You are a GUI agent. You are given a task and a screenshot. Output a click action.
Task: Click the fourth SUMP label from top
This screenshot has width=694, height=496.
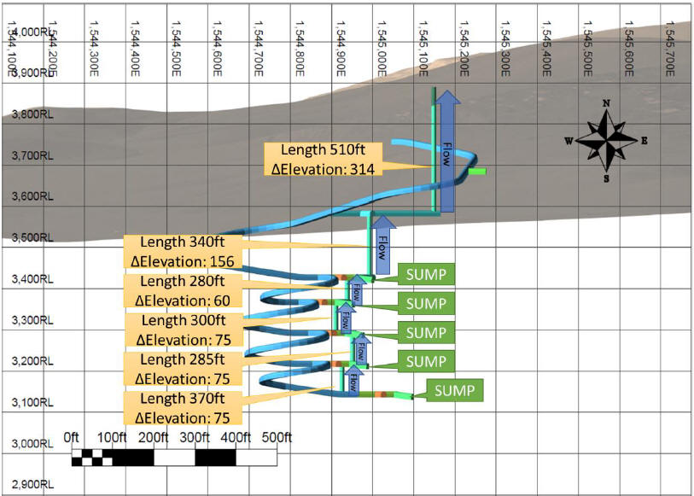pyautogui.click(x=426, y=361)
